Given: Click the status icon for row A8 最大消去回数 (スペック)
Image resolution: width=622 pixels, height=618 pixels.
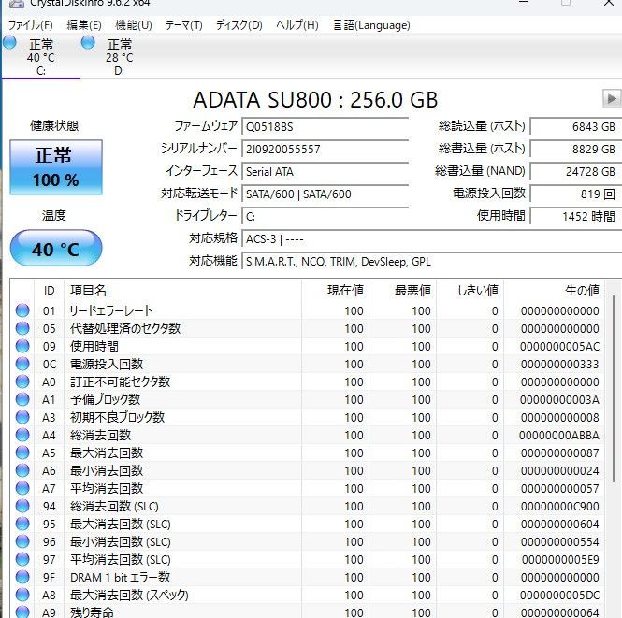Looking at the screenshot, I should [x=22, y=595].
